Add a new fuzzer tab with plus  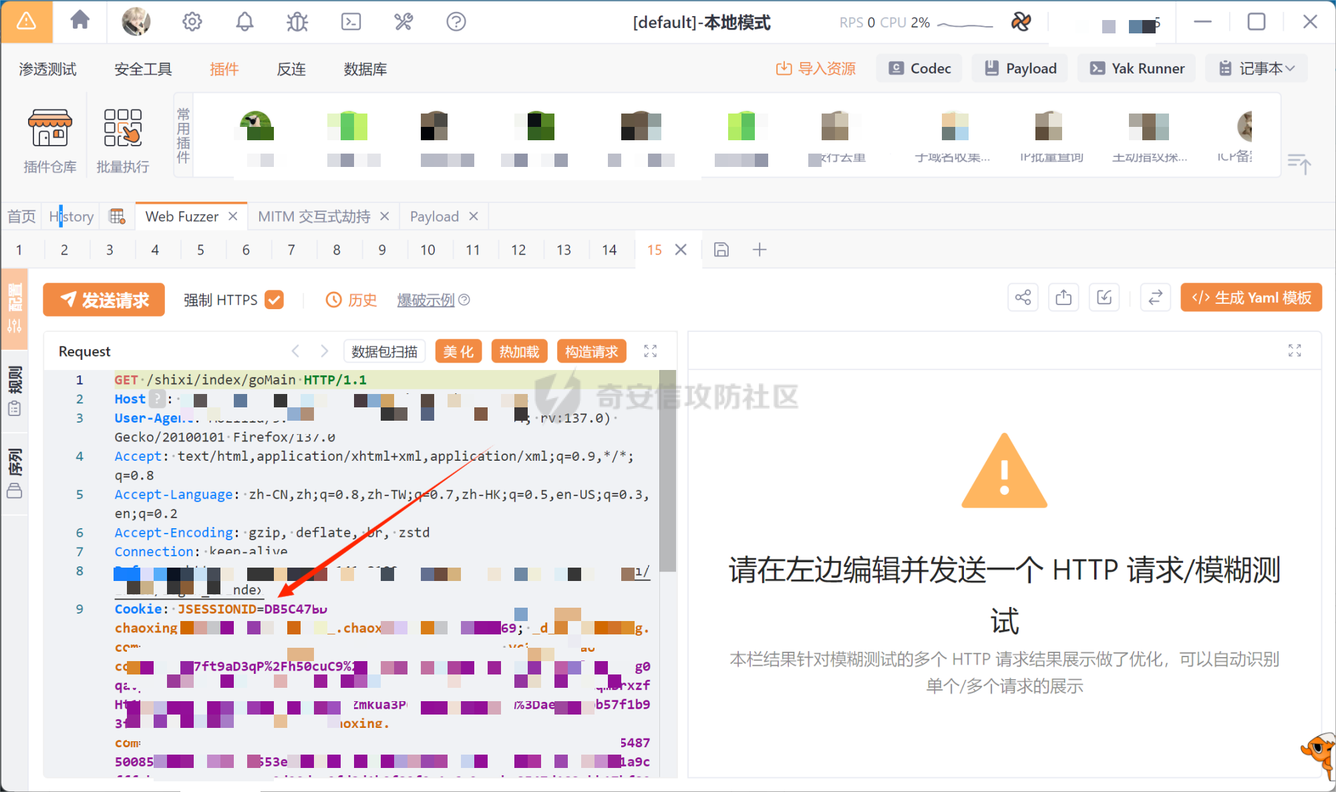click(x=760, y=250)
